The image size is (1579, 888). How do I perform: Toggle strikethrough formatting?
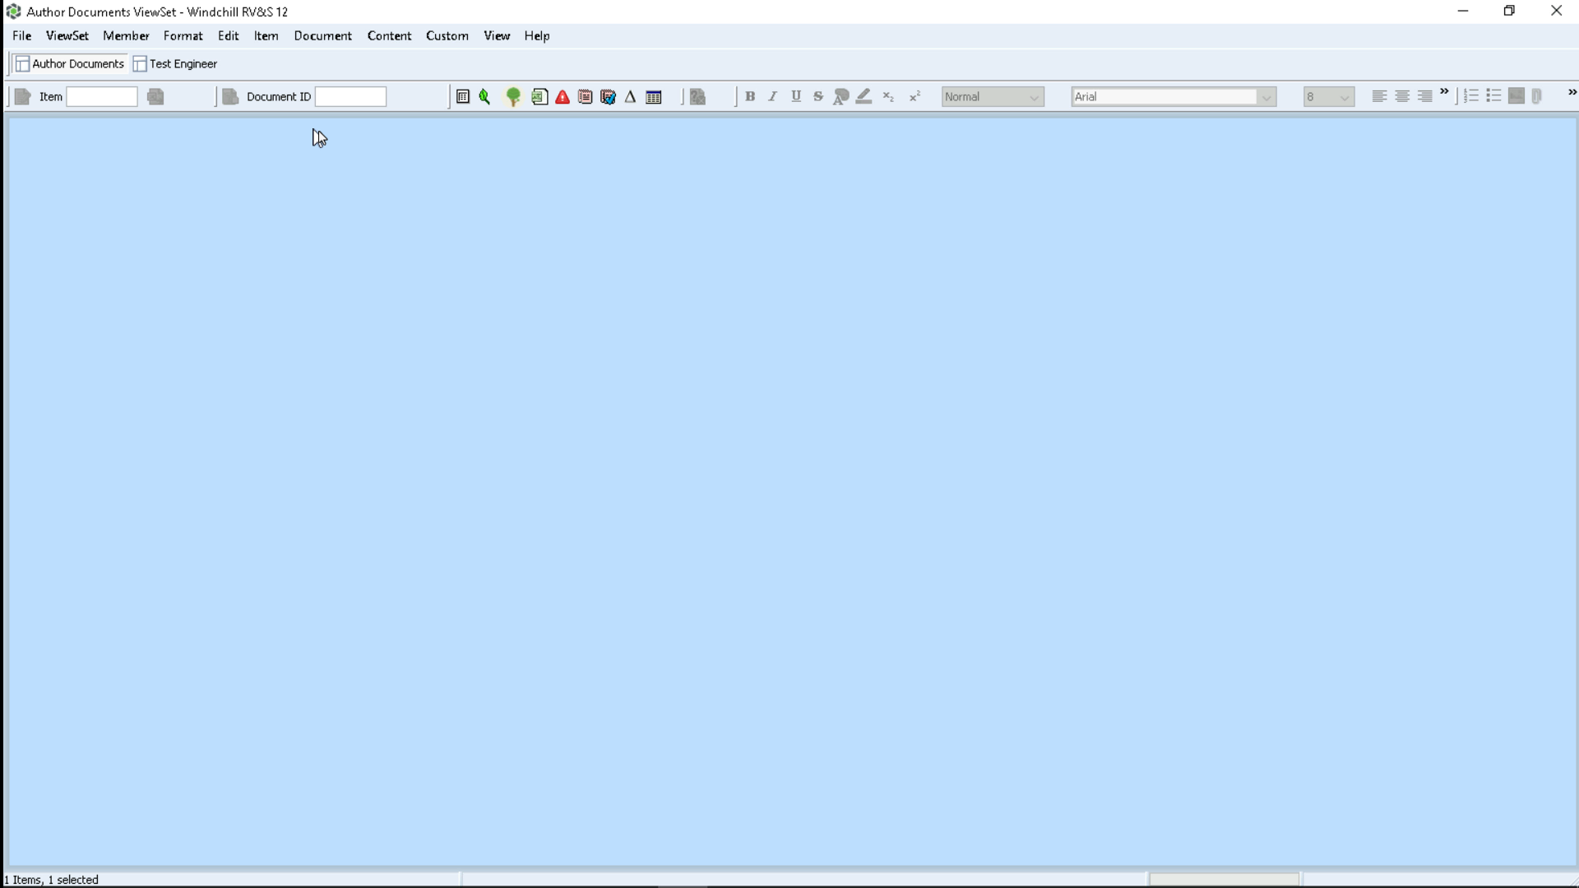818,96
